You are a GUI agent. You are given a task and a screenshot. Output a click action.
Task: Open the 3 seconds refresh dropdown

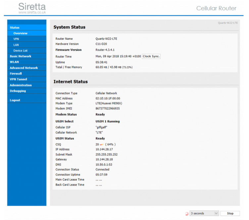click(x=204, y=213)
